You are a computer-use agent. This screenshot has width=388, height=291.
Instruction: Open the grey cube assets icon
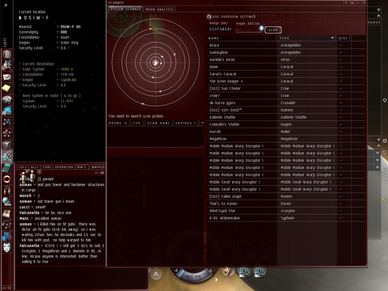(x=7, y=145)
